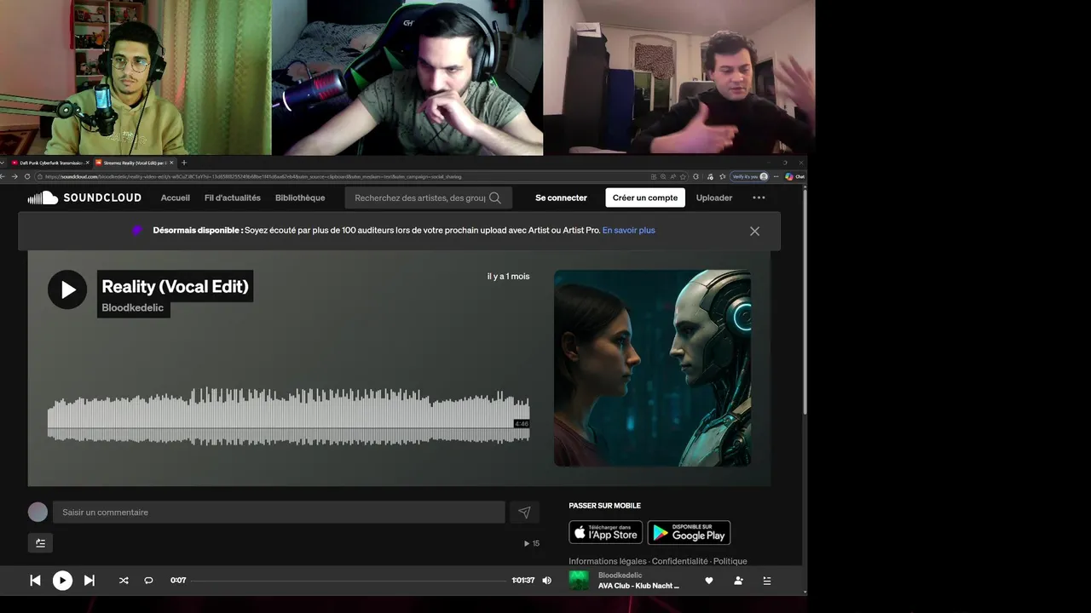The image size is (1091, 613).
Task: Open the Uploader page
Action: pos(714,198)
